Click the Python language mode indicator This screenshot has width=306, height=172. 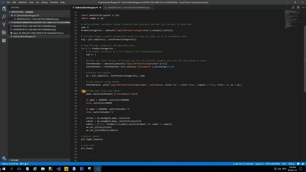coord(291,164)
